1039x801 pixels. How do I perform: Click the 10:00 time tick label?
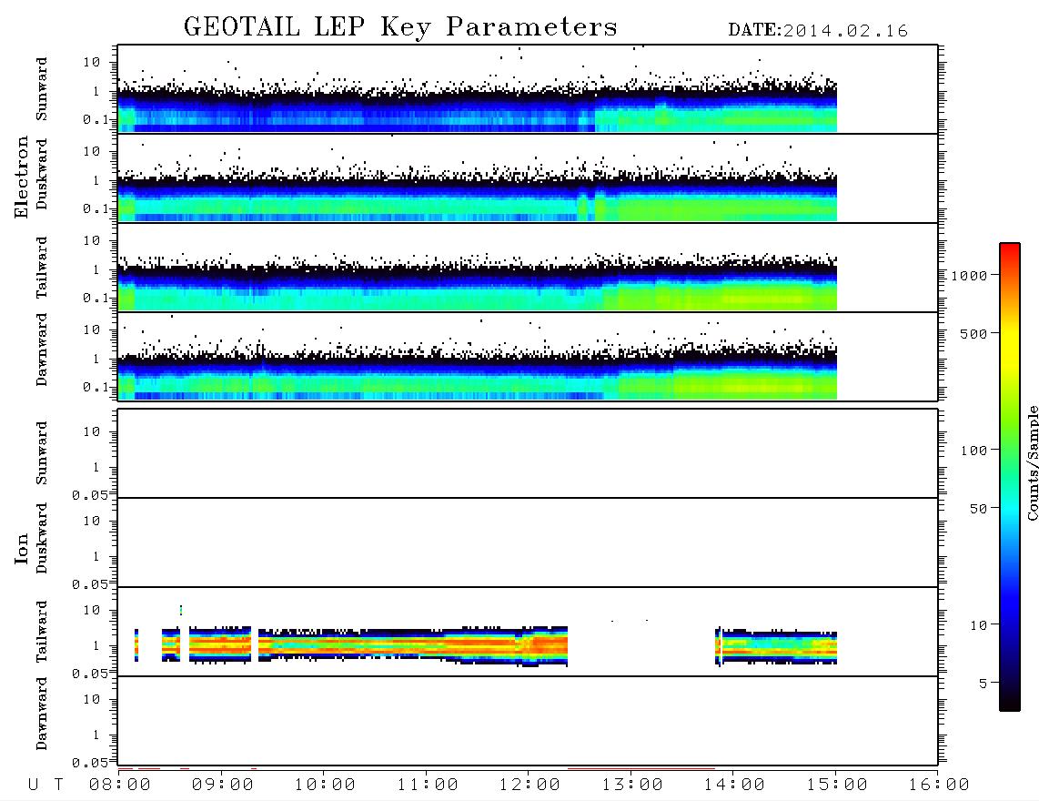coord(325,786)
